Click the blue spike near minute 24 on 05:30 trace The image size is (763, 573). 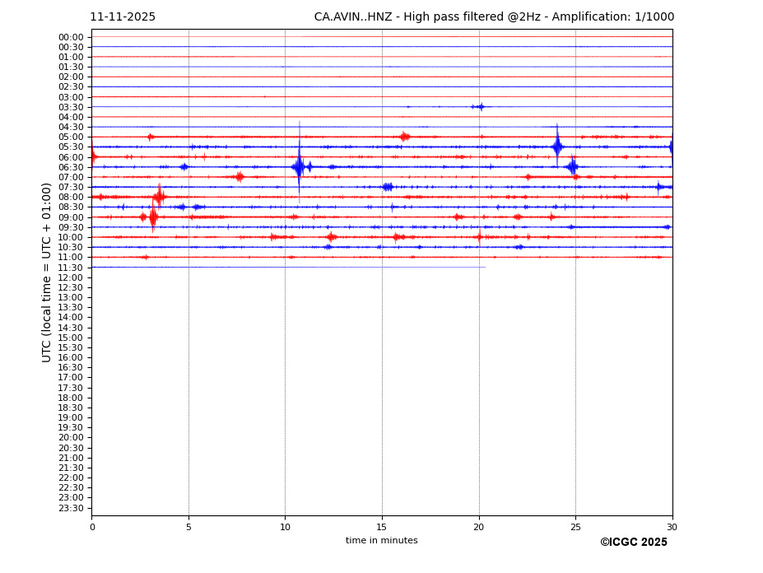point(557,147)
